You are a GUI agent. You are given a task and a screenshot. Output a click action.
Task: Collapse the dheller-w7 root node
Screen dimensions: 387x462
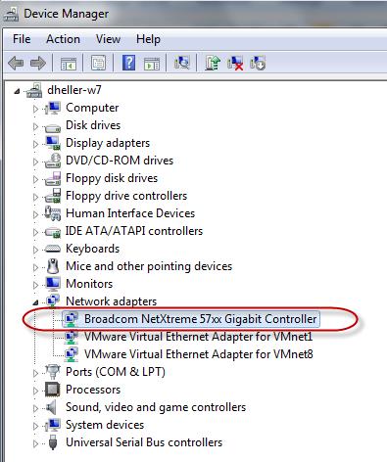(17, 91)
